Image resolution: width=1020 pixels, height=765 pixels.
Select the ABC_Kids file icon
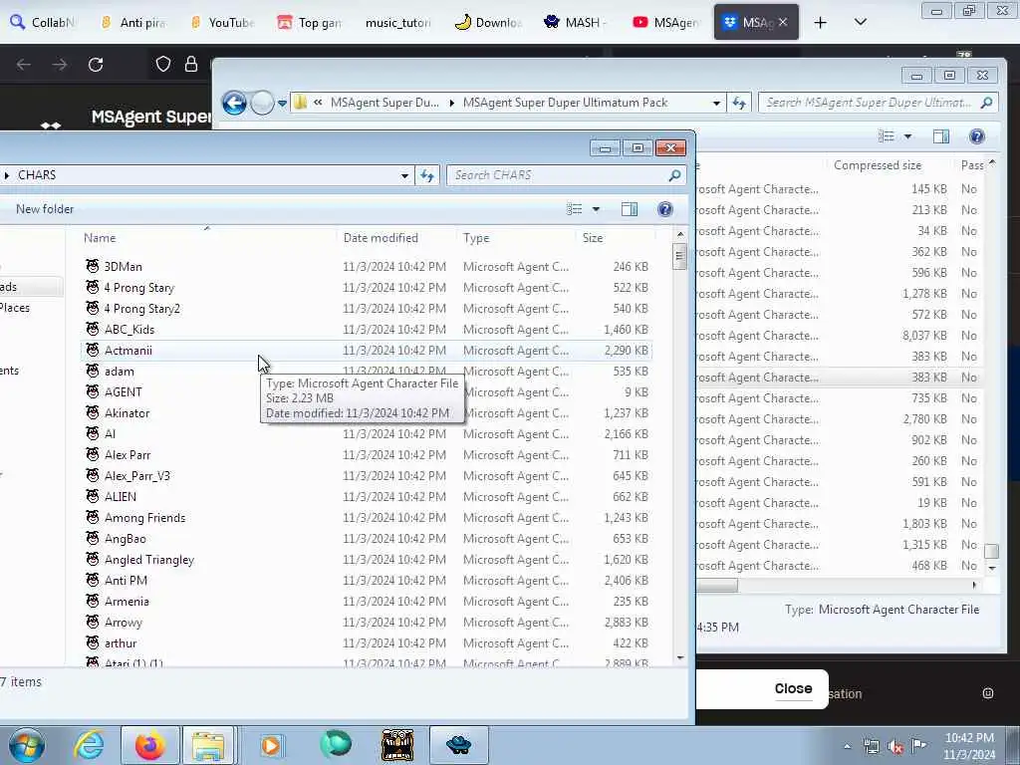93,329
